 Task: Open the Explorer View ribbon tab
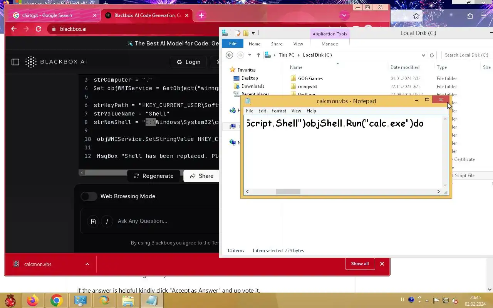pyautogui.click(x=298, y=44)
